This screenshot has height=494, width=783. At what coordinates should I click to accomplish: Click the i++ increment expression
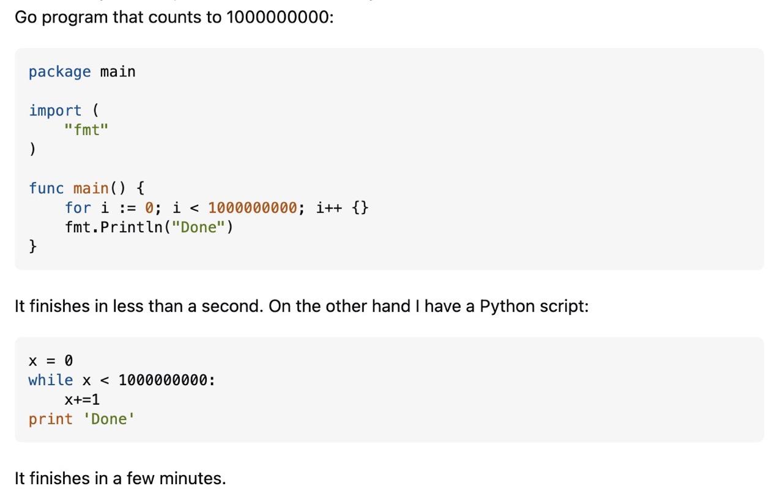coord(328,208)
